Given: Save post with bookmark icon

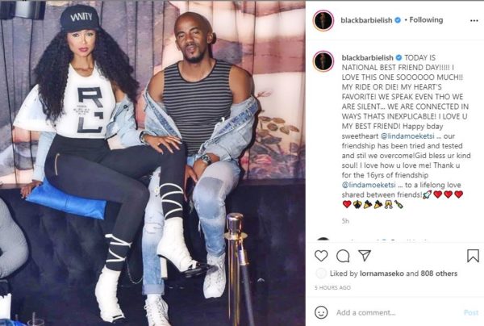Looking at the screenshot, I should pos(473,256).
